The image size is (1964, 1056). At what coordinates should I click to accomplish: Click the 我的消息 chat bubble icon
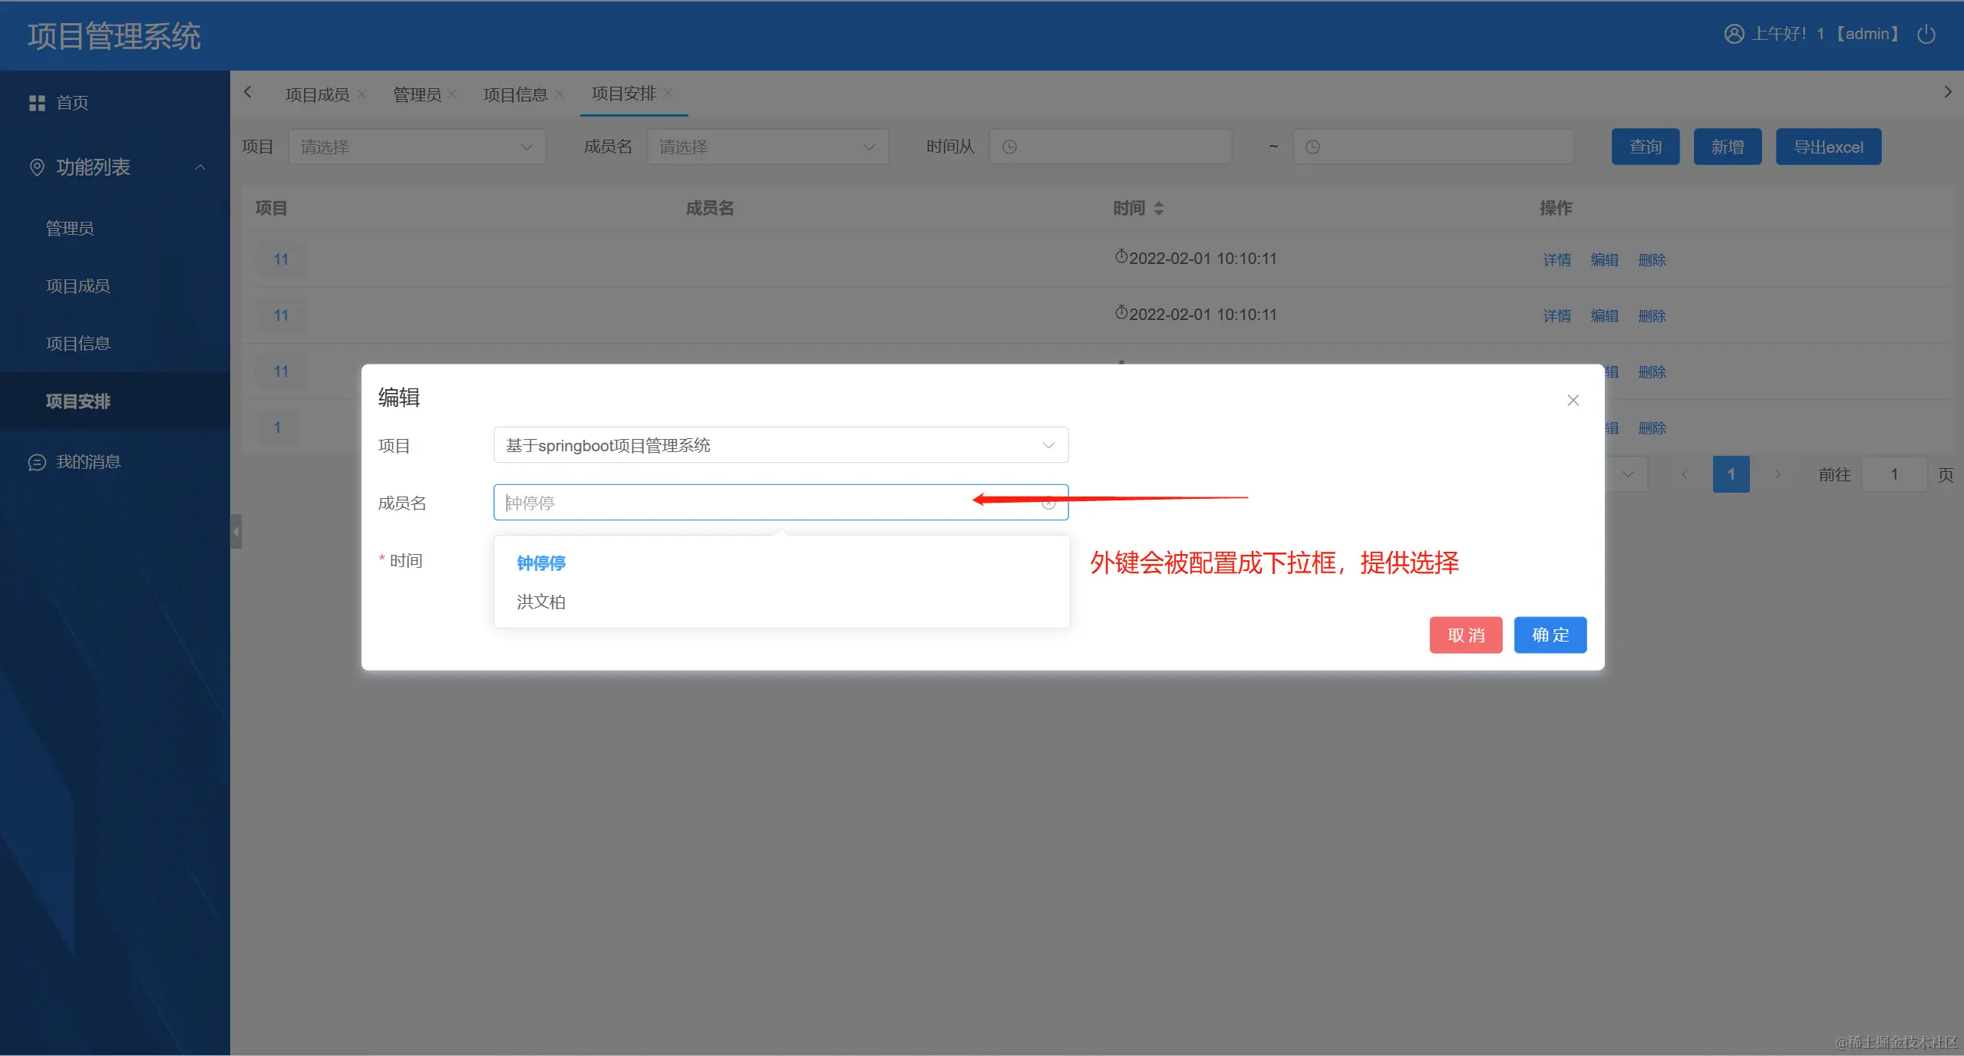click(37, 462)
